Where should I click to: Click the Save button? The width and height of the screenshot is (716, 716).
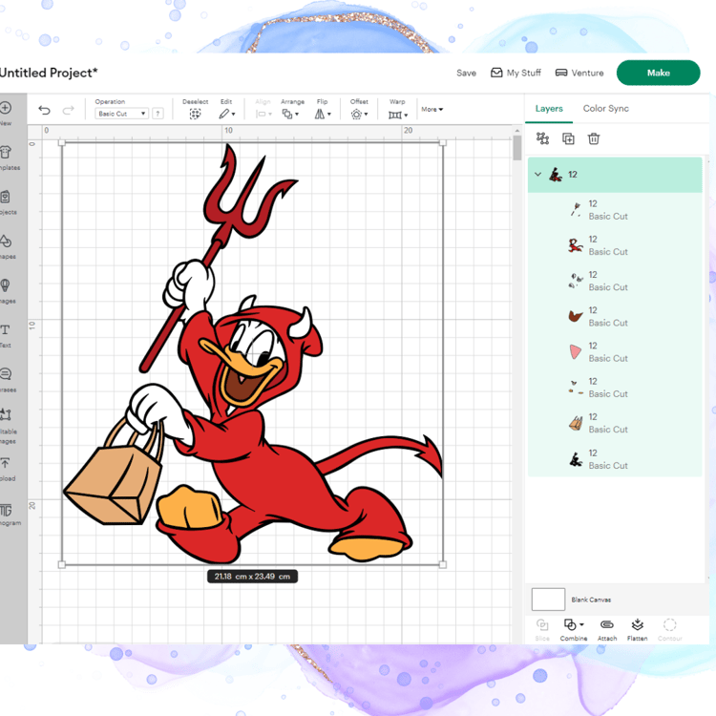click(466, 74)
